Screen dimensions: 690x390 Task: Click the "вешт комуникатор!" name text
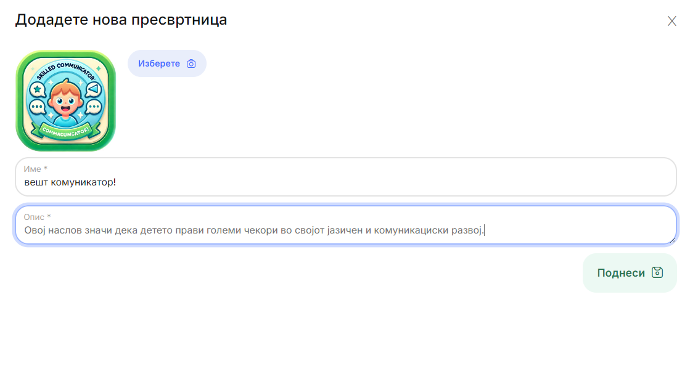(70, 182)
